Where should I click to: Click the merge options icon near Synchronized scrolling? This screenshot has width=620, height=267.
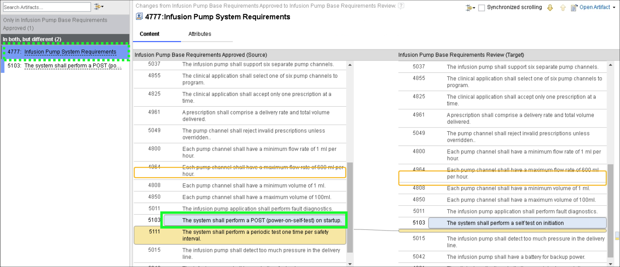click(x=470, y=7)
